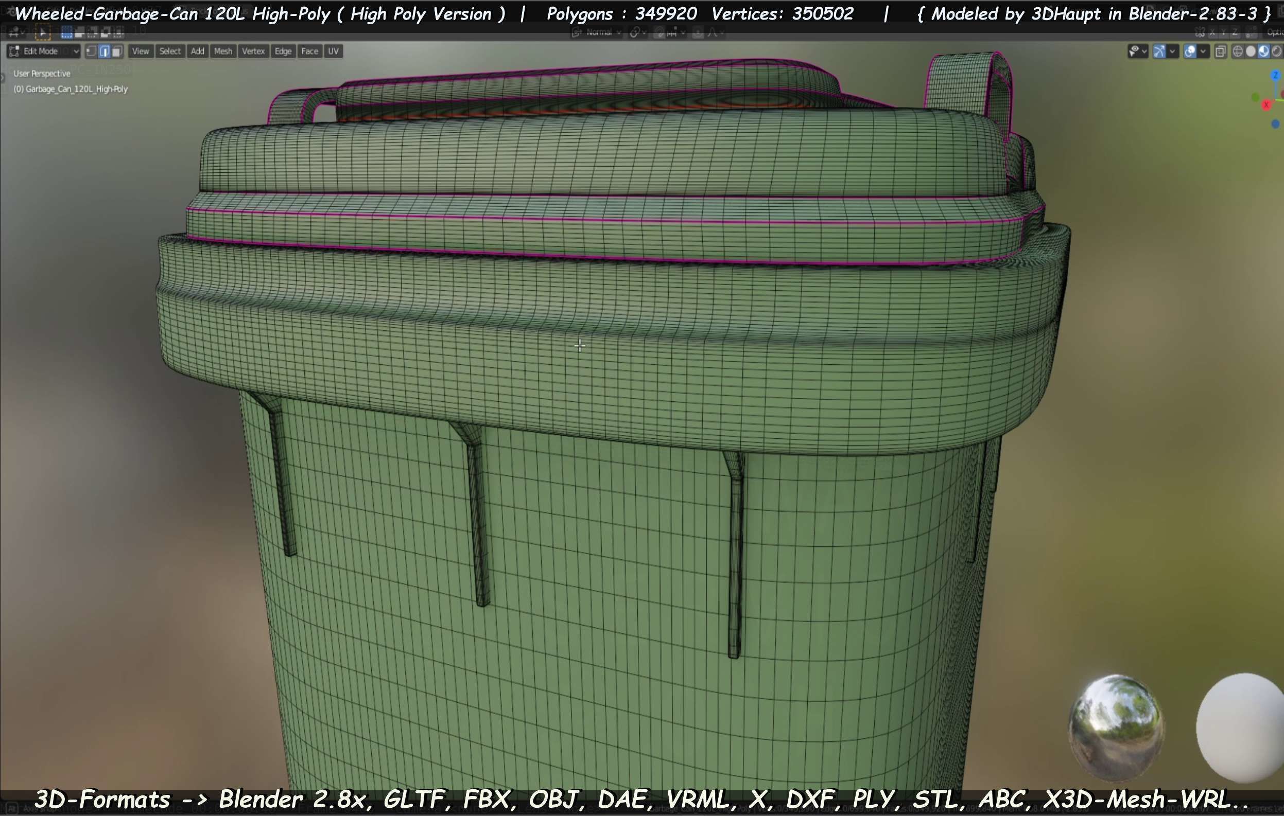Toggle viewport overlays
1284x816 pixels.
[x=1190, y=51]
